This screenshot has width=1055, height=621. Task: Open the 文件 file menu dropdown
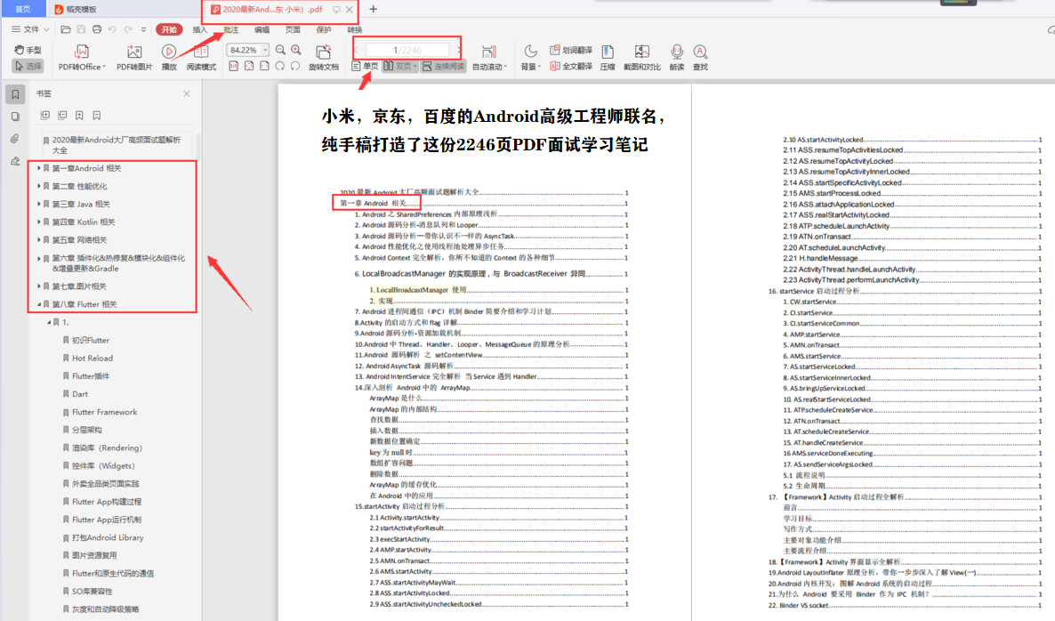[x=30, y=29]
